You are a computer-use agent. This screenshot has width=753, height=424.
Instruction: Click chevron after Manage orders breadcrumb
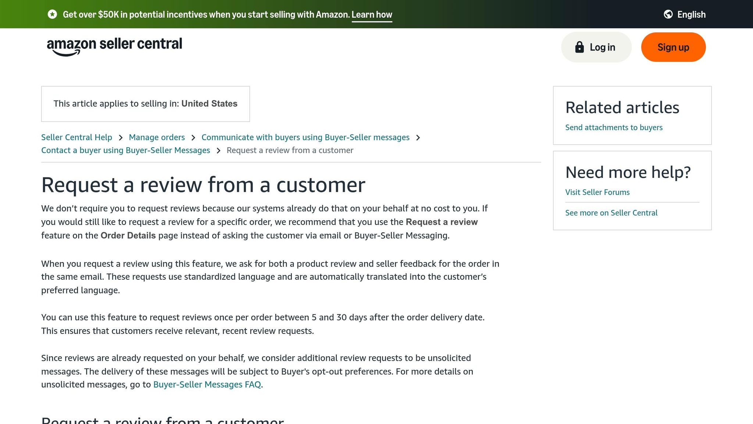pos(193,138)
